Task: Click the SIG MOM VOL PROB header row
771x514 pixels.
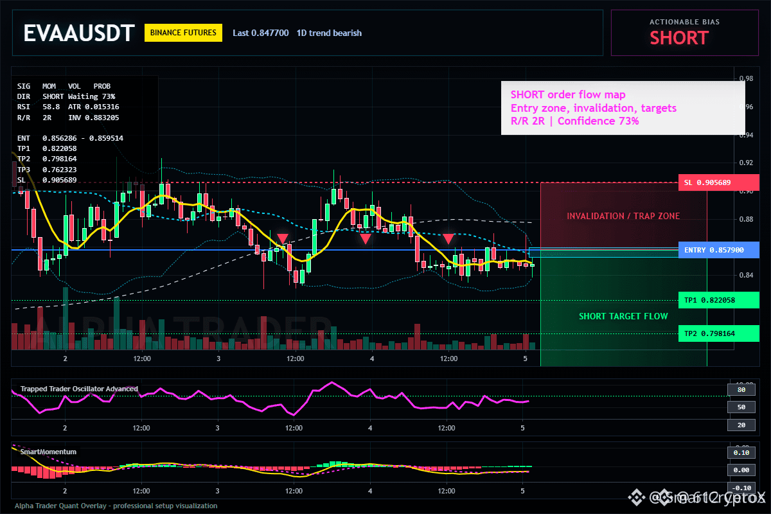Action: coord(64,85)
